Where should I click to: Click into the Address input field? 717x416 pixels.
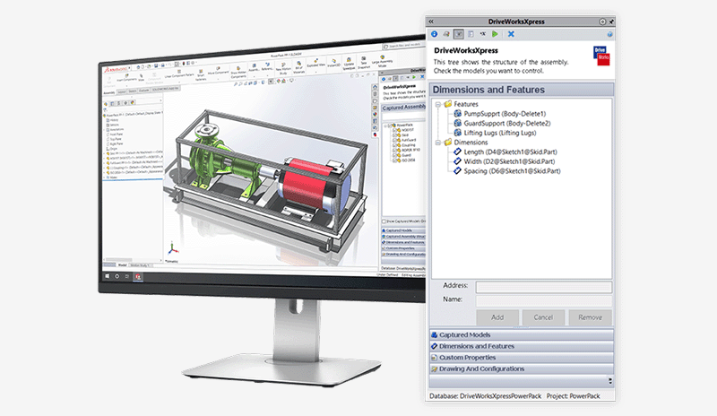click(x=543, y=288)
